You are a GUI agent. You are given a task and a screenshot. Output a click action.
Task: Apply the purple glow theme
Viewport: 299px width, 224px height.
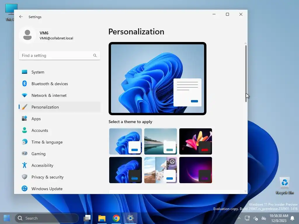pos(195,170)
